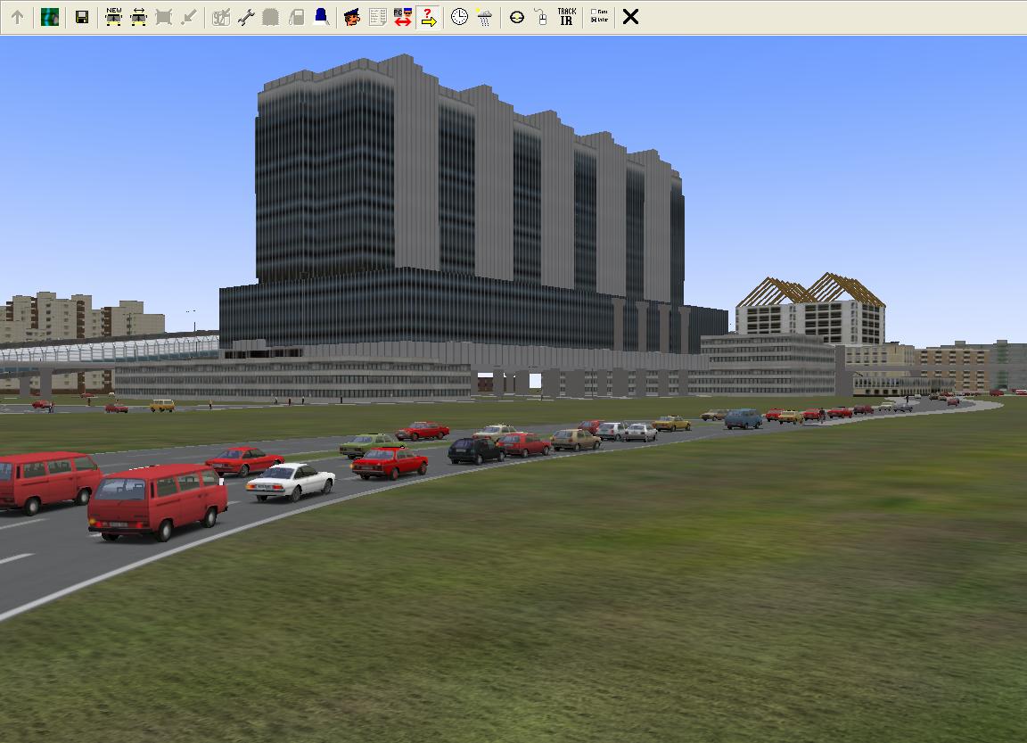The height and width of the screenshot is (743, 1027).
Task: Click the greyed diagonal arrow icon
Action: click(189, 17)
